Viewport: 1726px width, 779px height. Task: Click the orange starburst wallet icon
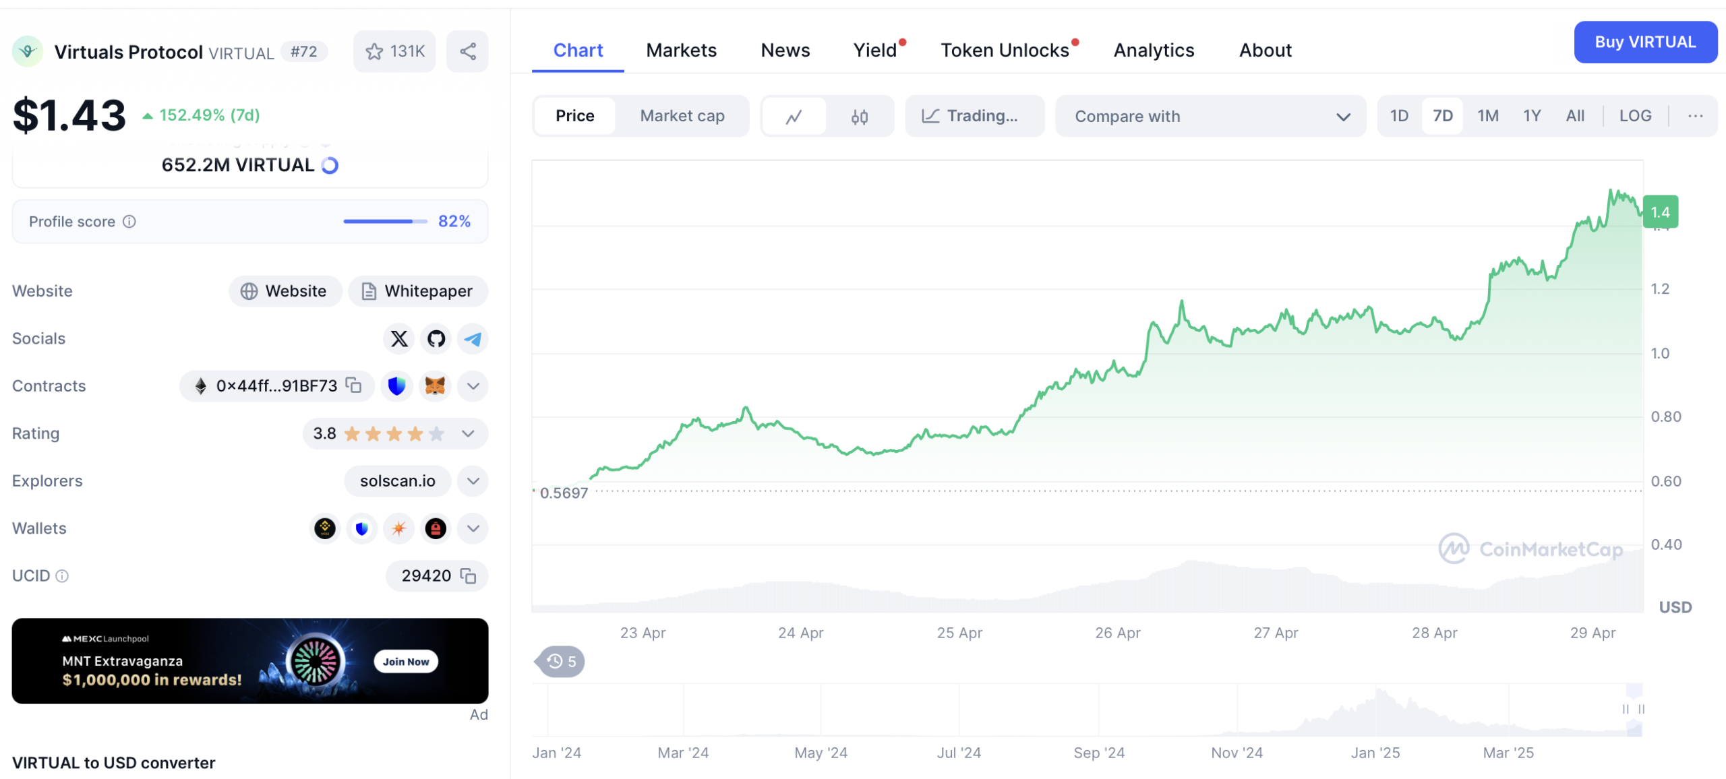398,528
